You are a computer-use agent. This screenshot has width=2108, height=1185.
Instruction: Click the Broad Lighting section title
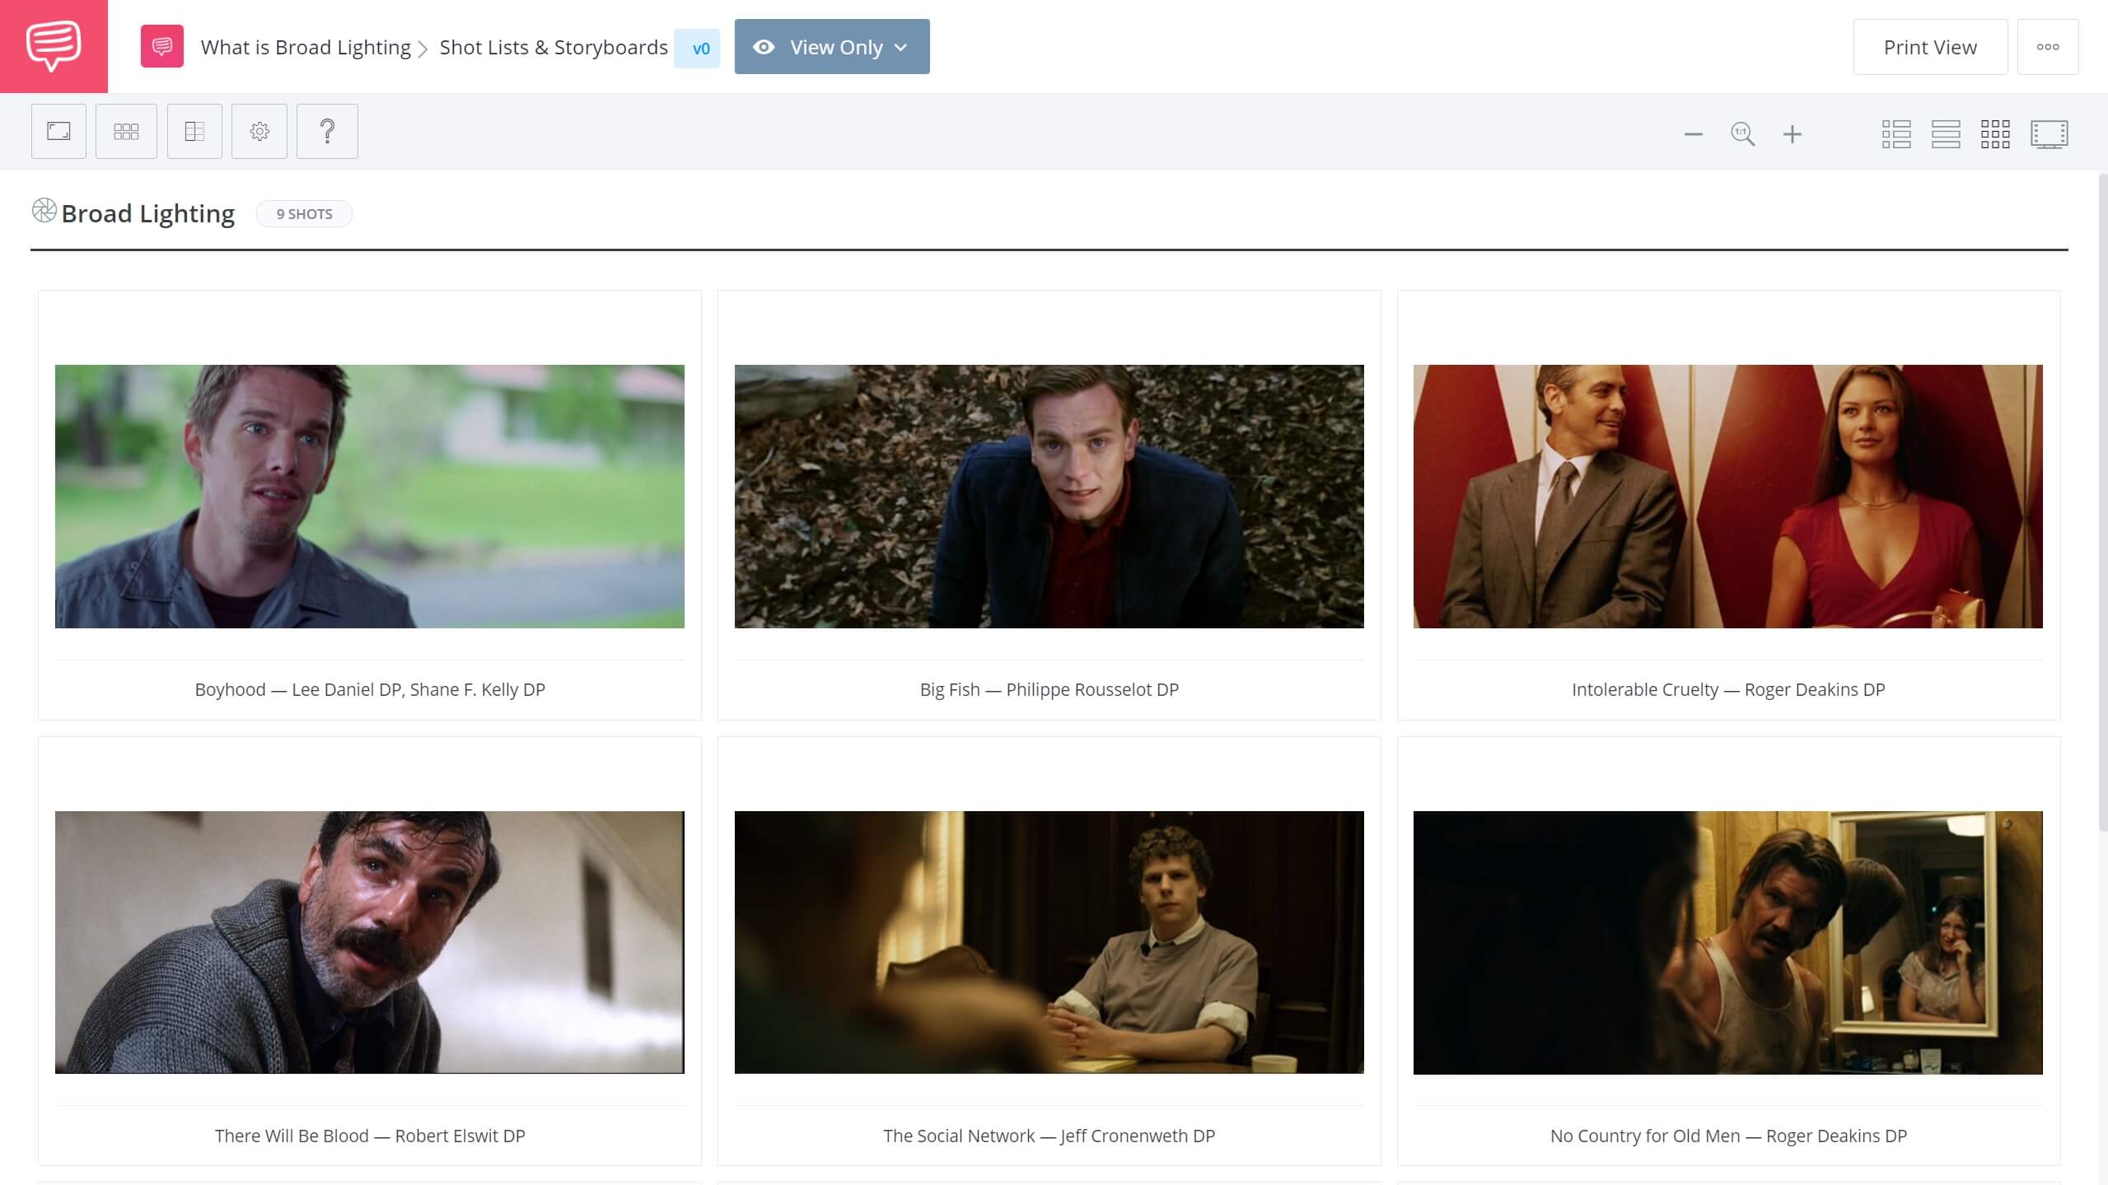coord(148,214)
